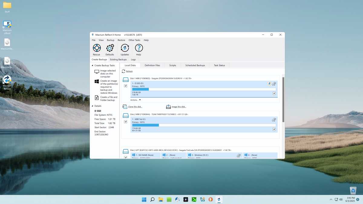Open the Stuff folder on desktop

tap(7, 7)
